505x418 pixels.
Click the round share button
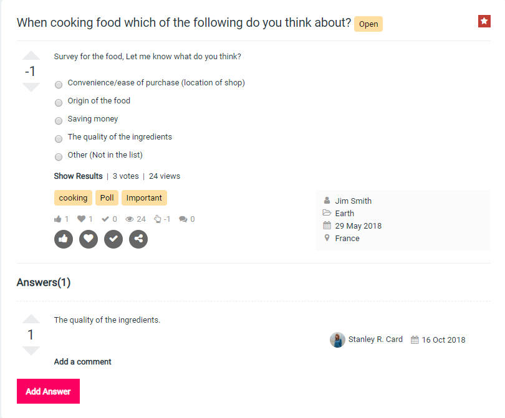(x=138, y=239)
